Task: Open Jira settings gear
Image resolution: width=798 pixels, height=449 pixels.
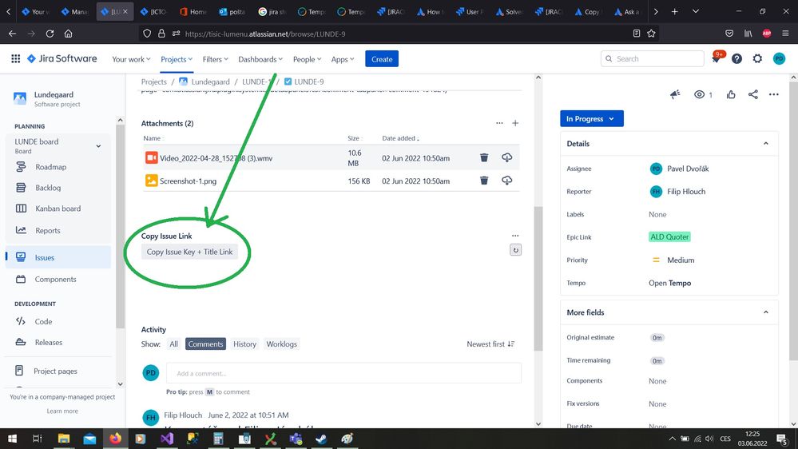Action: coord(757,58)
